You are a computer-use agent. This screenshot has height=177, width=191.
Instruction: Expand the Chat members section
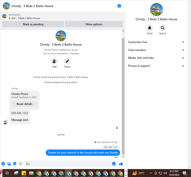156,50
